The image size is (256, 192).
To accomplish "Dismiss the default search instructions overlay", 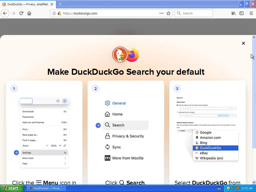I will tap(243, 43).
